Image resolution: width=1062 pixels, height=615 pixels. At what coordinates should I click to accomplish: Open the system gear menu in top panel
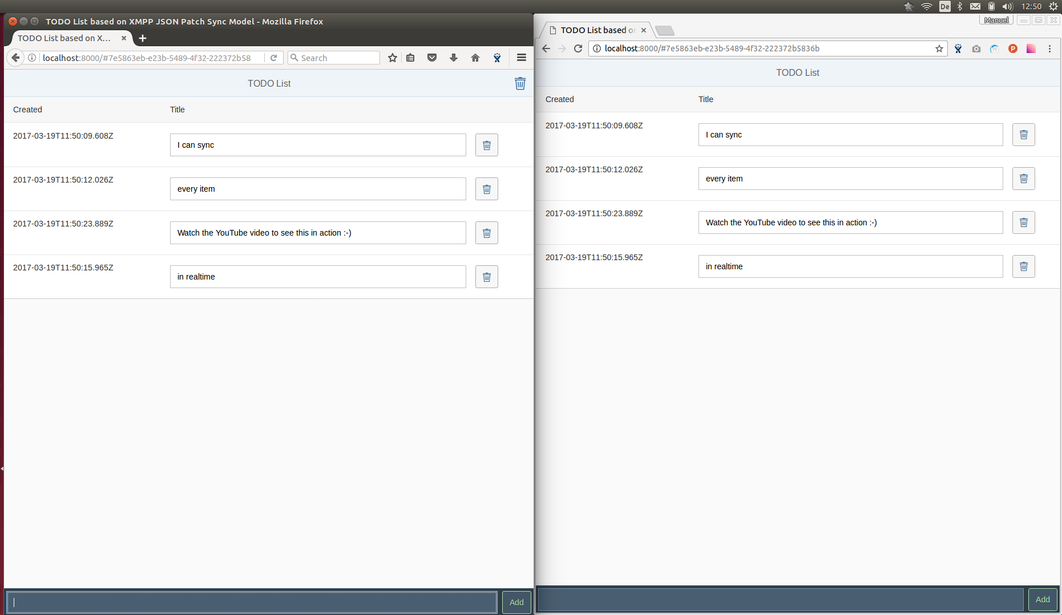point(1053,6)
